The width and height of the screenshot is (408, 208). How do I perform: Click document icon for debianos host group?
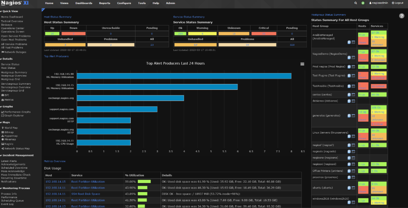click(349, 101)
